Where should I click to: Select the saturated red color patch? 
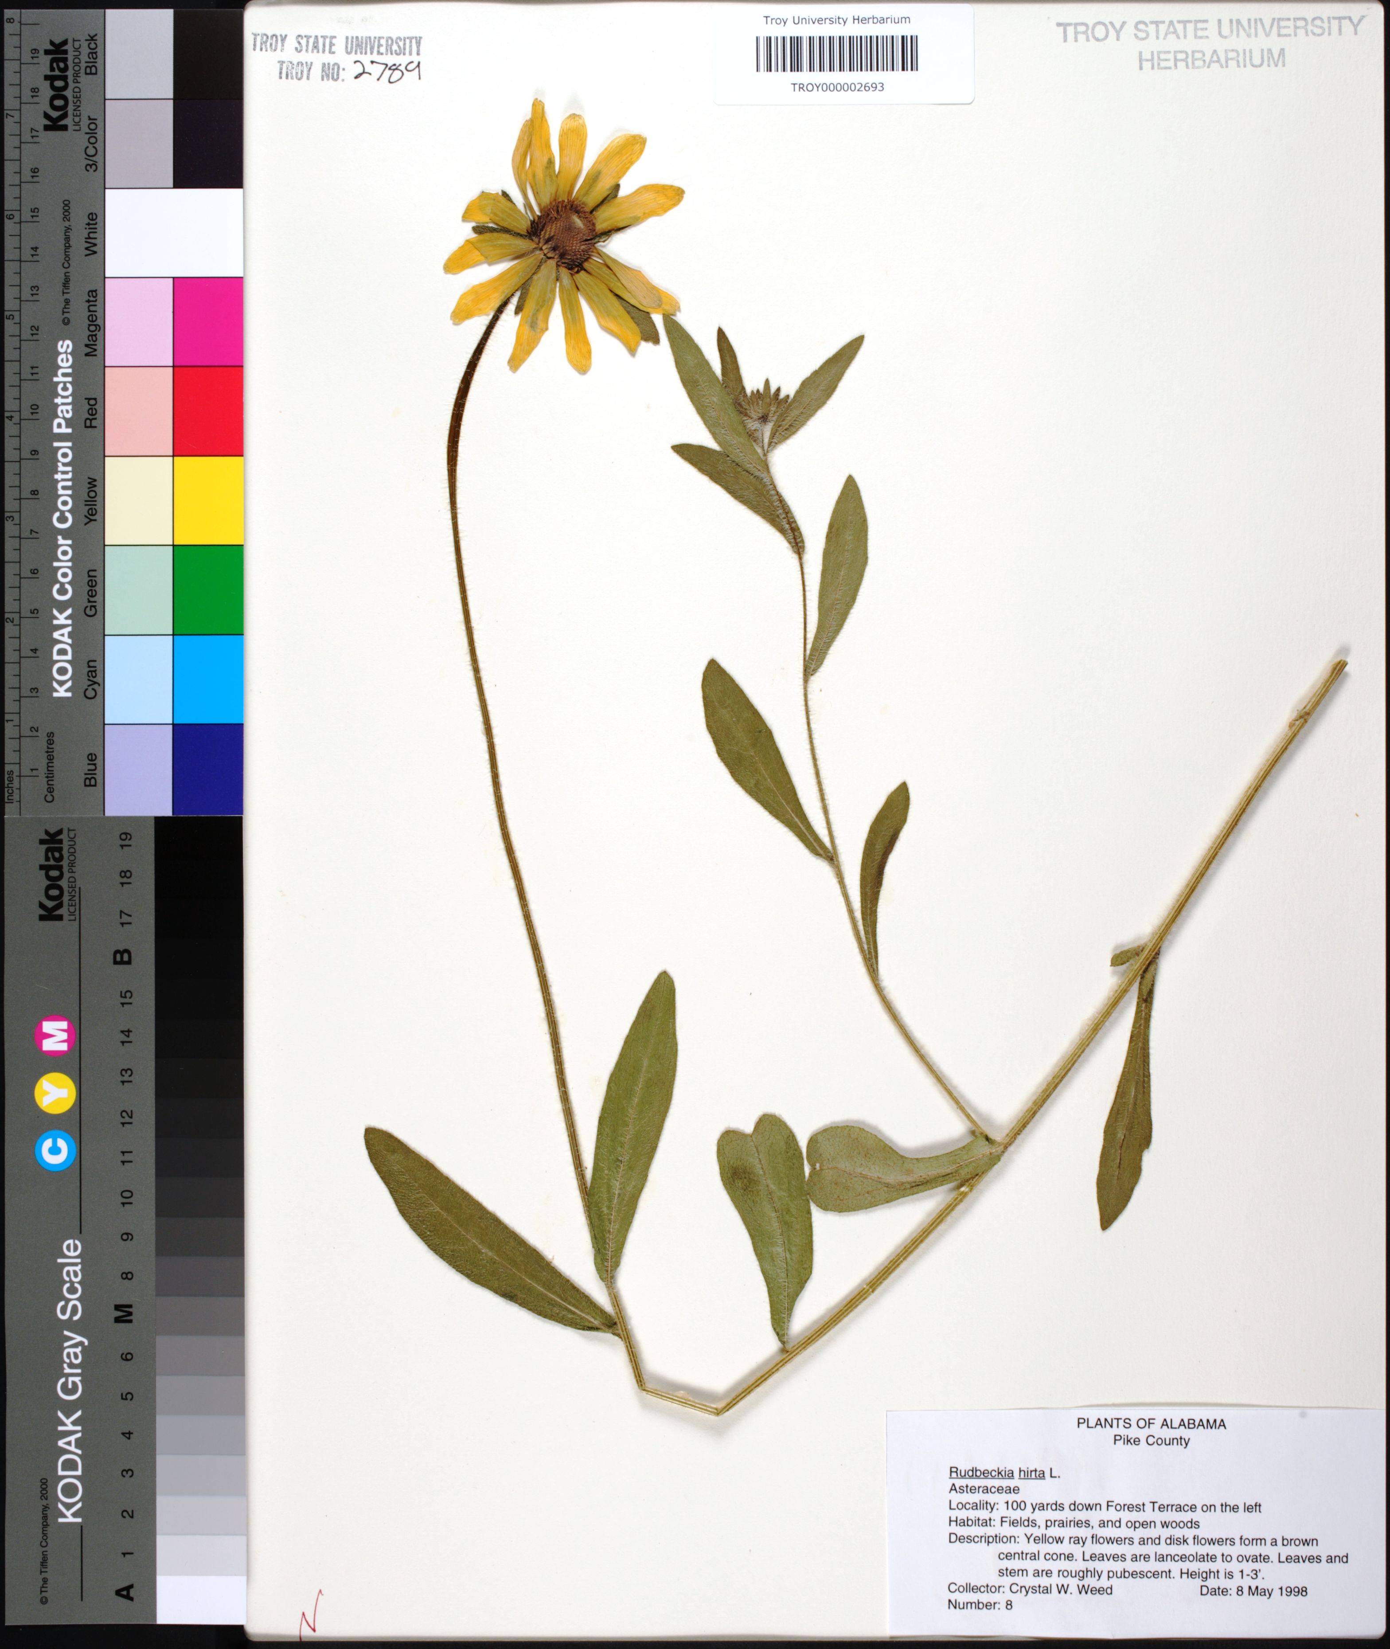pos(208,410)
